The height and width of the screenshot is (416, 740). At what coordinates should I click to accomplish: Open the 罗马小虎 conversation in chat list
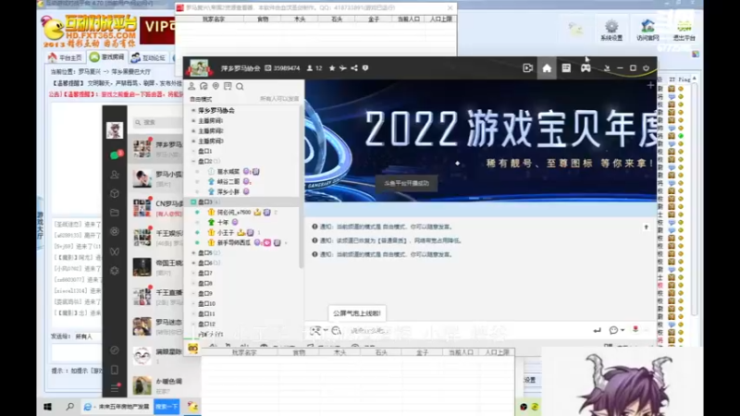[156, 178]
